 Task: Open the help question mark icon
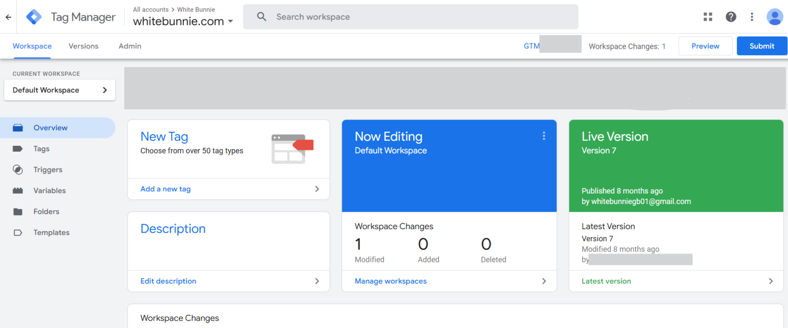coord(731,17)
